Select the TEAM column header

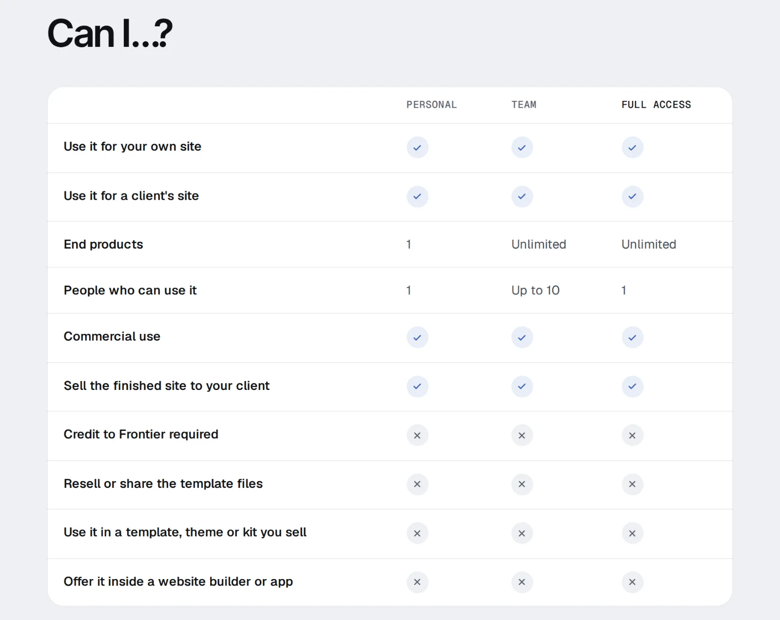tap(524, 105)
